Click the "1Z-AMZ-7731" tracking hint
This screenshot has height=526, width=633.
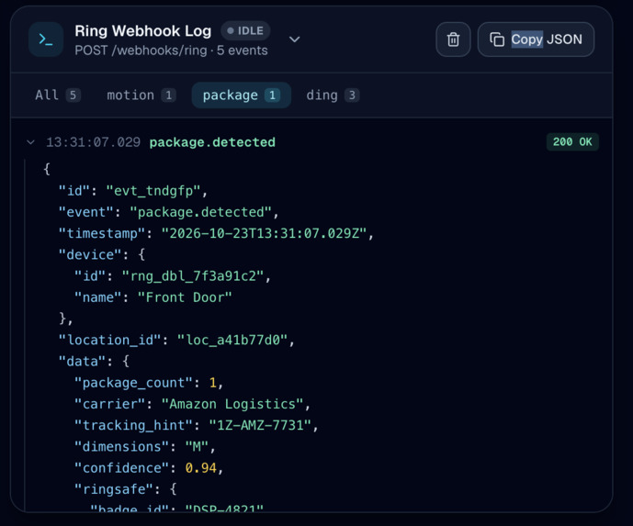(x=260, y=426)
